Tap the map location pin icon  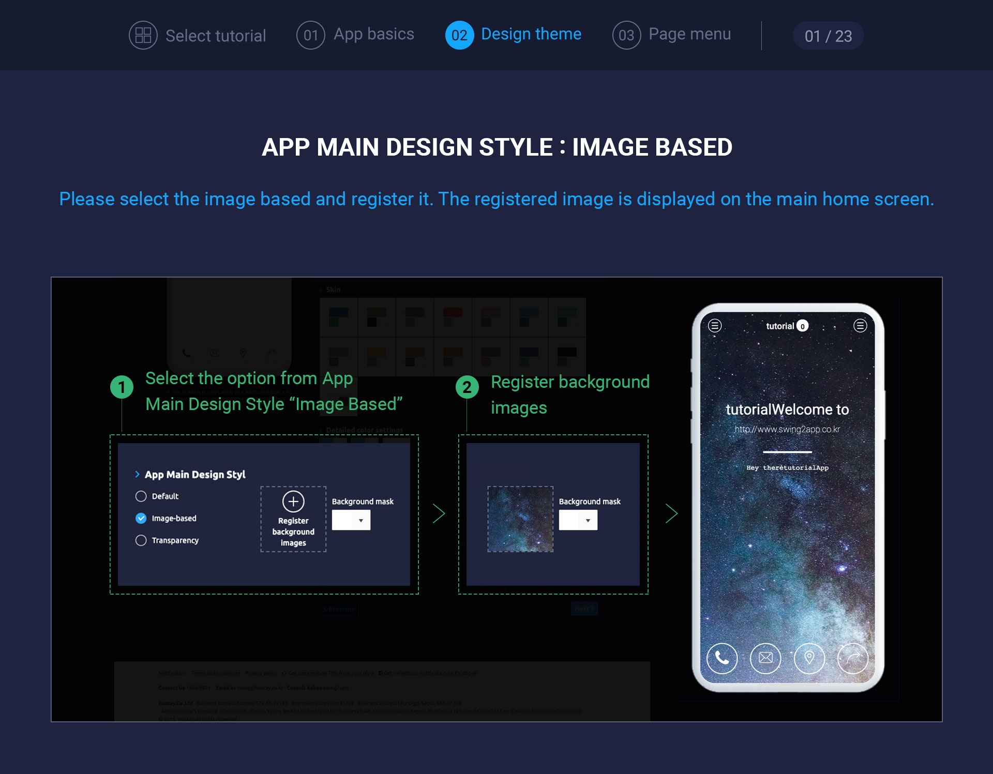pos(809,658)
